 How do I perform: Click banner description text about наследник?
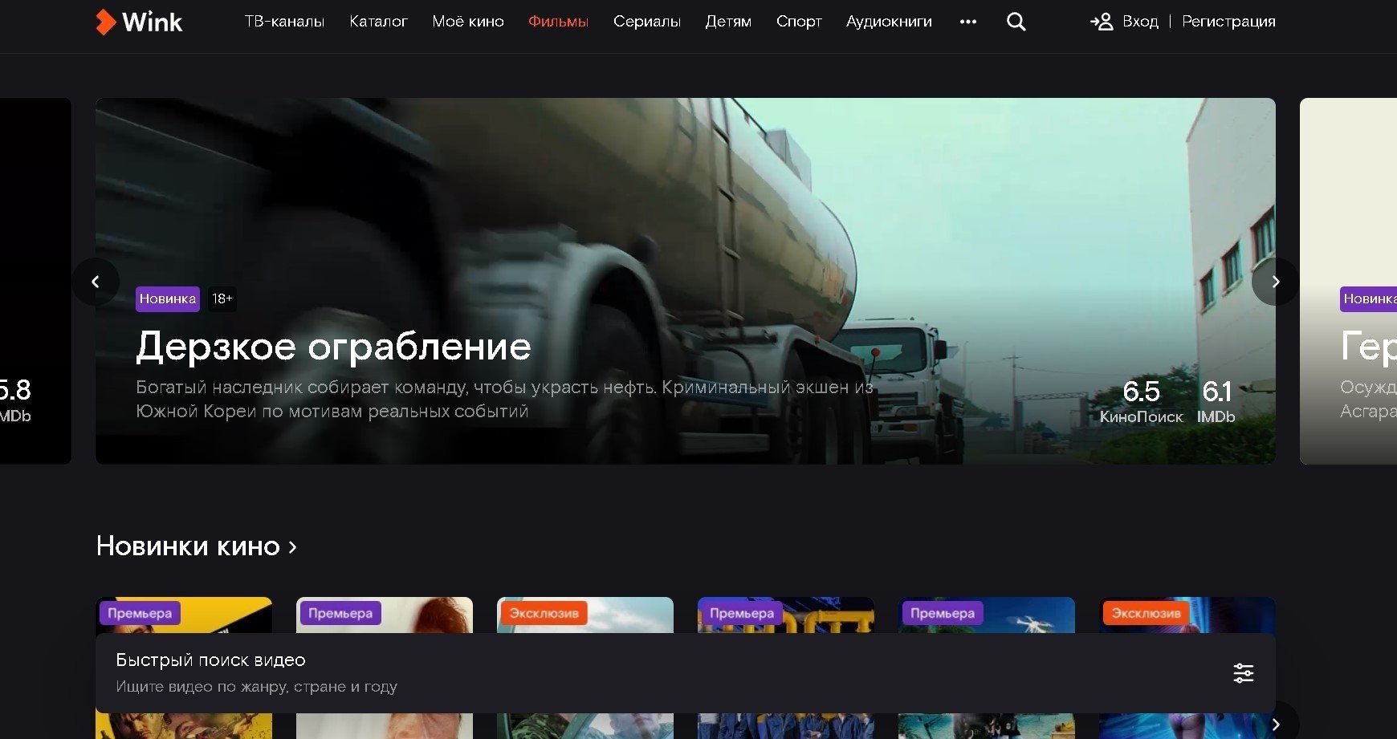(x=504, y=399)
